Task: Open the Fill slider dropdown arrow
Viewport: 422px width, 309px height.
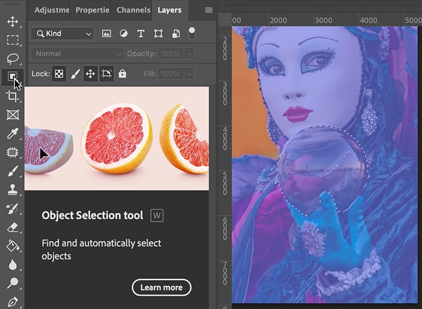Action: (x=189, y=73)
